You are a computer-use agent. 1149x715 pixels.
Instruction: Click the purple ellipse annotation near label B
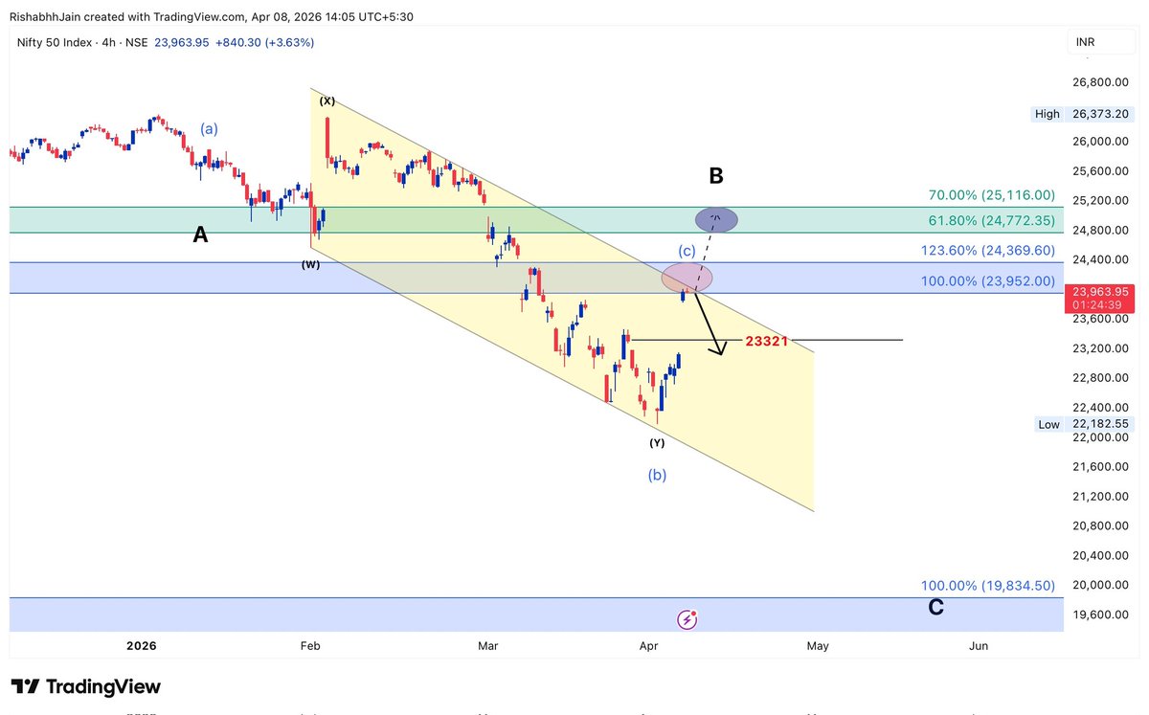716,219
